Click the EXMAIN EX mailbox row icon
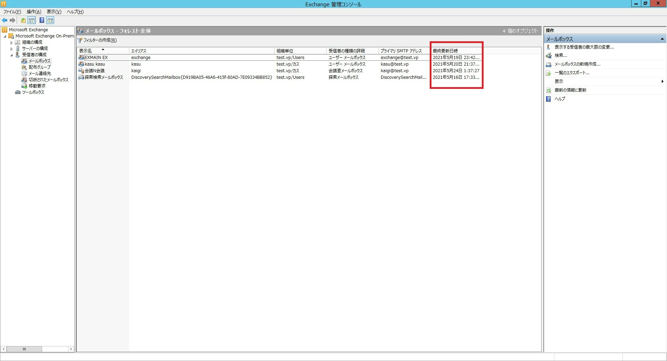The width and height of the screenshot is (667, 361). [x=81, y=58]
